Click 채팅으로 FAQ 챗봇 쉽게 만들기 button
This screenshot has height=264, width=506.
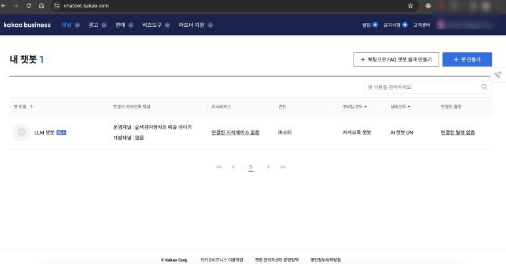coord(396,59)
